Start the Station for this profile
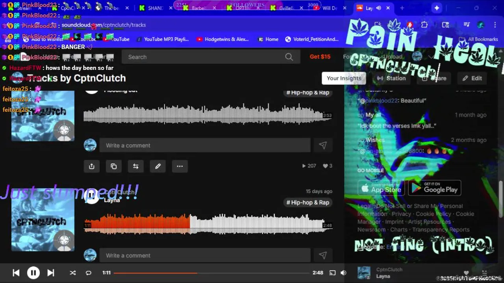This screenshot has height=283, width=504. (x=391, y=78)
